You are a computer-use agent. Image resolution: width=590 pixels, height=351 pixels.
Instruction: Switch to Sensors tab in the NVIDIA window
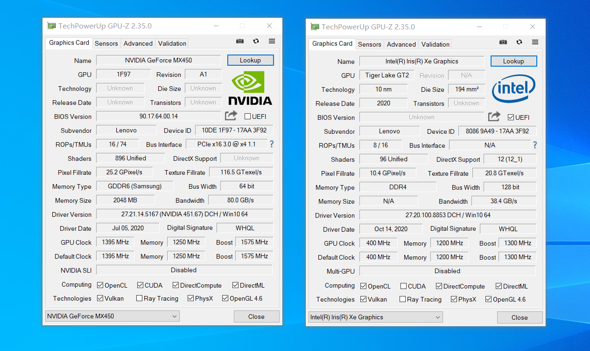click(106, 43)
